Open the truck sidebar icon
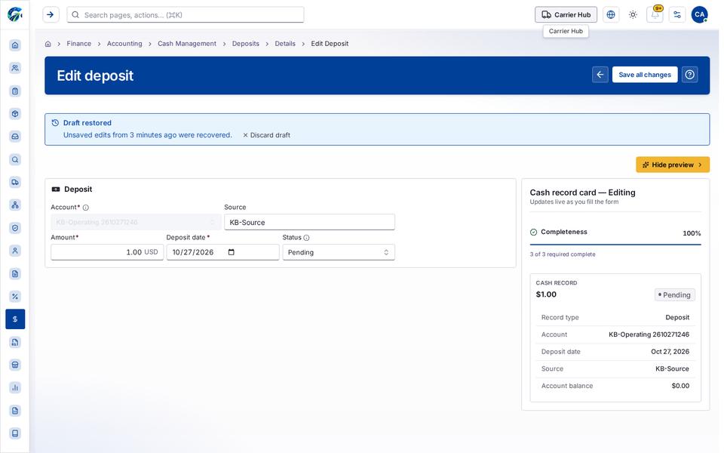 15,182
